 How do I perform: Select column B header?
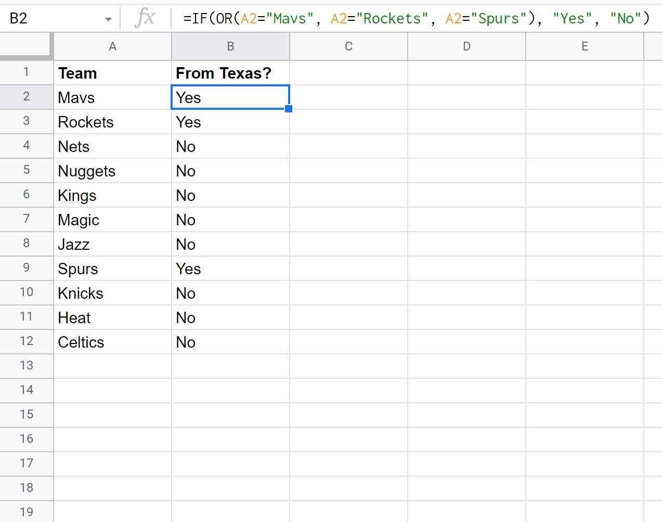tap(230, 47)
